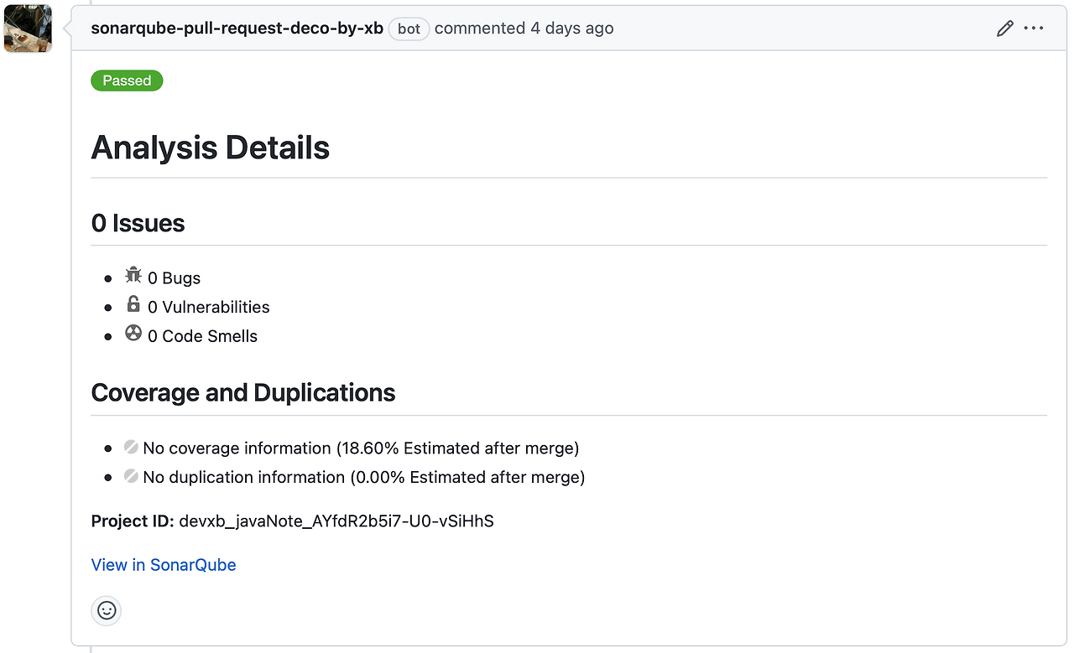
Task: Click the bot label badge
Action: click(409, 29)
